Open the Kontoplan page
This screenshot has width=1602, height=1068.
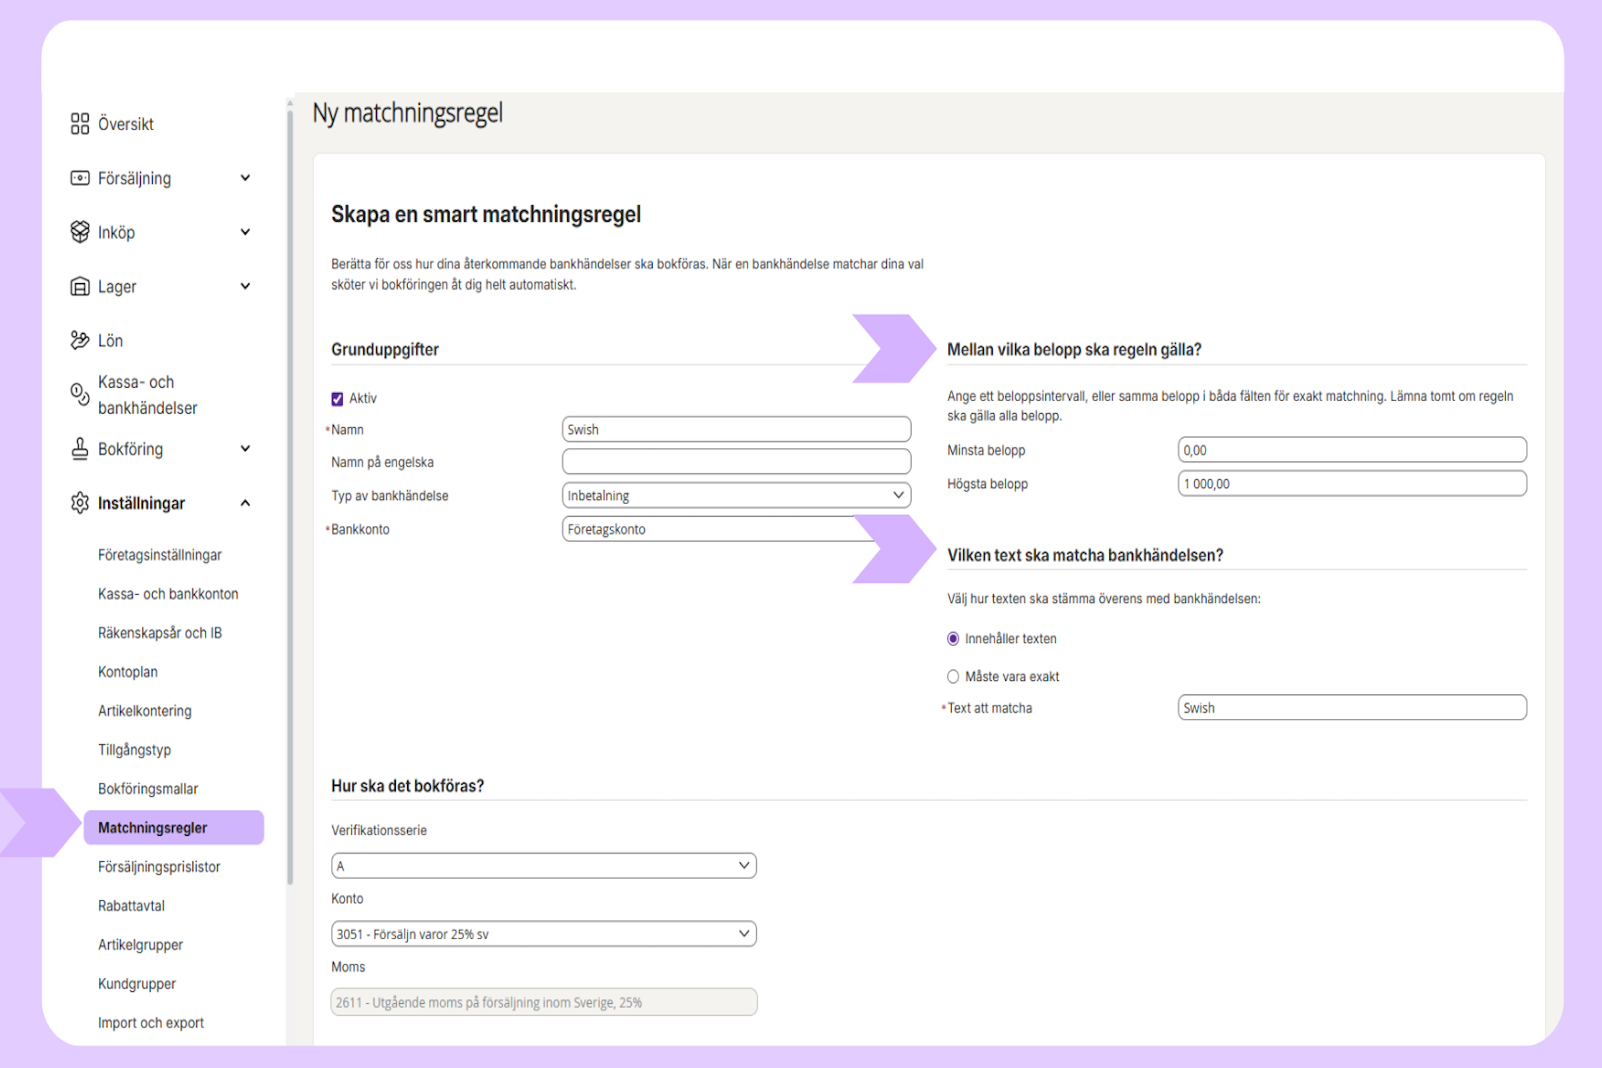(x=127, y=672)
